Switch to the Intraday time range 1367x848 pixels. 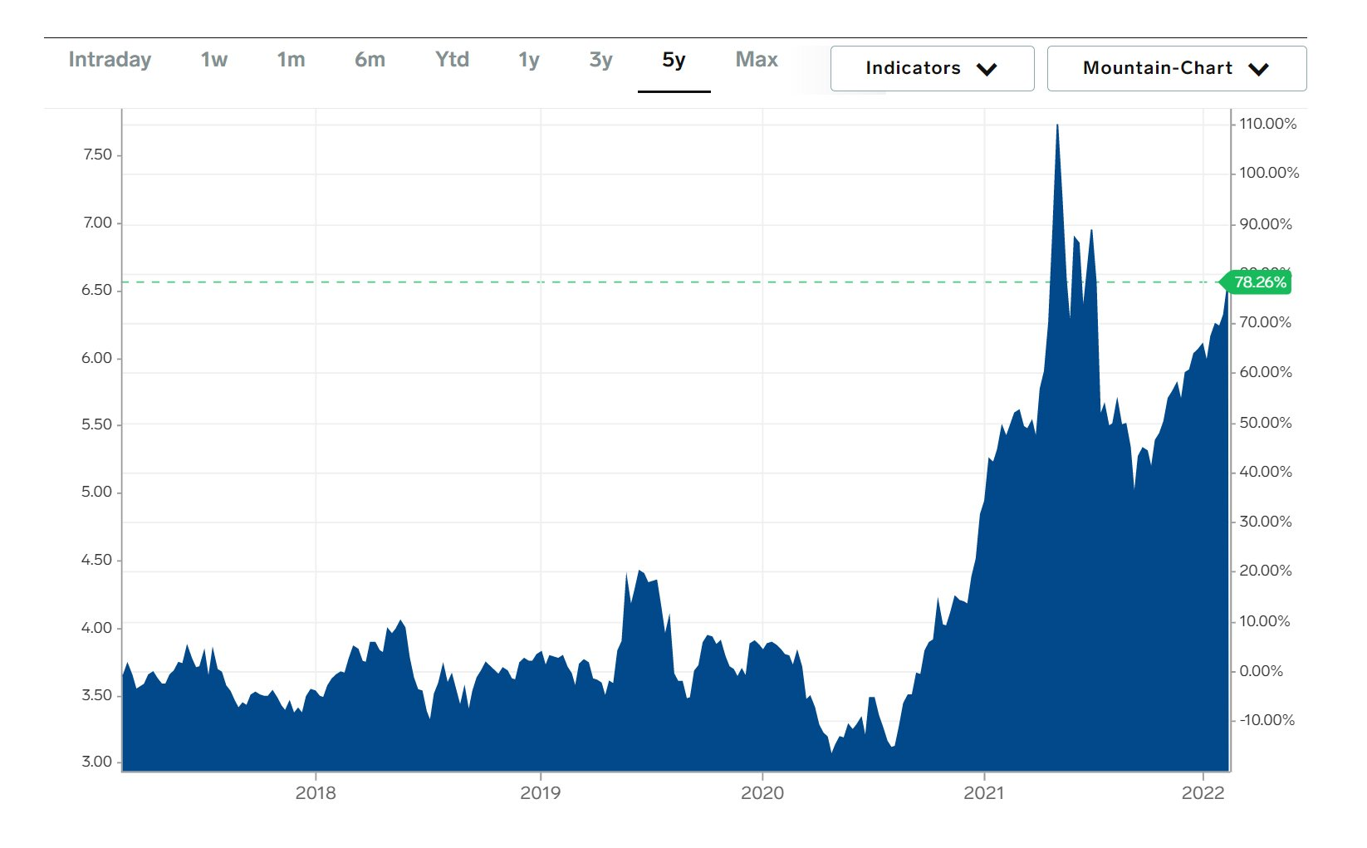(110, 60)
